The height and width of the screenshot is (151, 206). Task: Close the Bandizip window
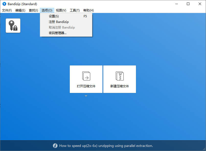(x=200, y=4)
